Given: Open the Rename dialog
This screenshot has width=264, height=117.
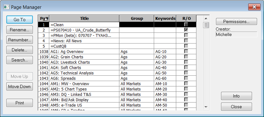Looking at the screenshot, I should click(x=20, y=30).
